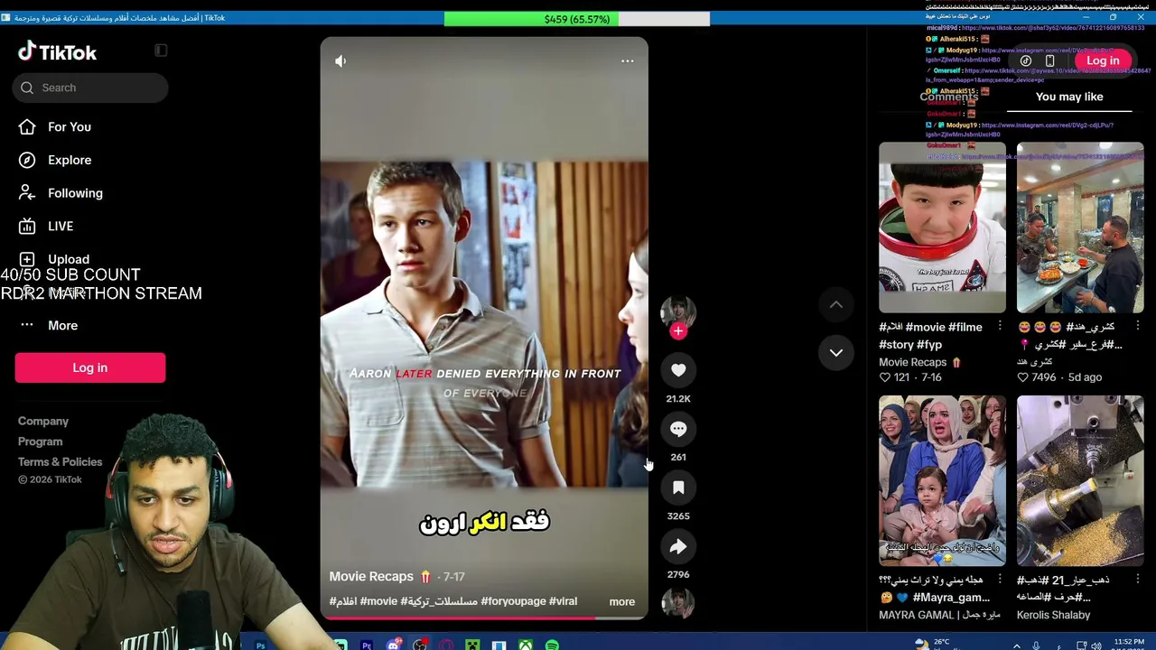
Task: Open the astronaut boy video thumbnail
Action: coord(942,227)
